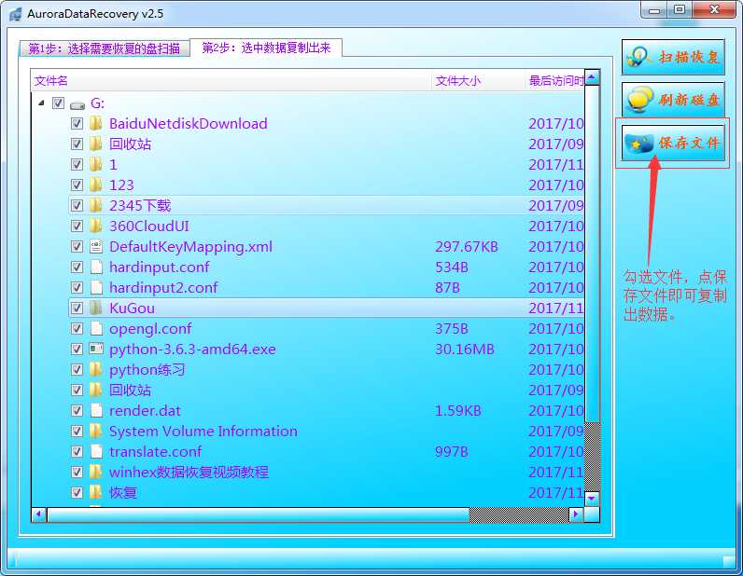Click the vertical scrollbar thumb
The image size is (743, 576).
(x=592, y=254)
